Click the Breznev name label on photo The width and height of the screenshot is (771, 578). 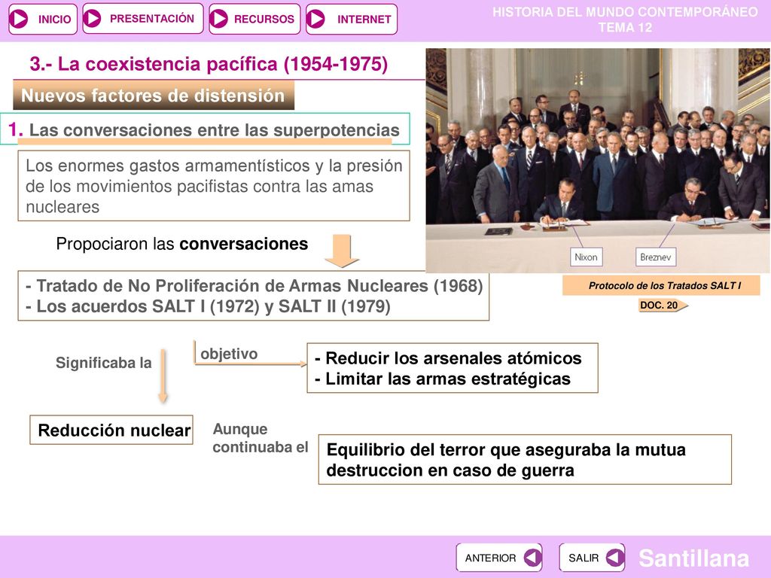click(656, 257)
